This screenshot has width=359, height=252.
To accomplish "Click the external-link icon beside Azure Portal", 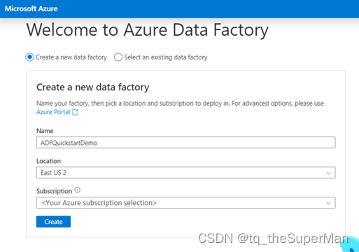I will 75,112.
